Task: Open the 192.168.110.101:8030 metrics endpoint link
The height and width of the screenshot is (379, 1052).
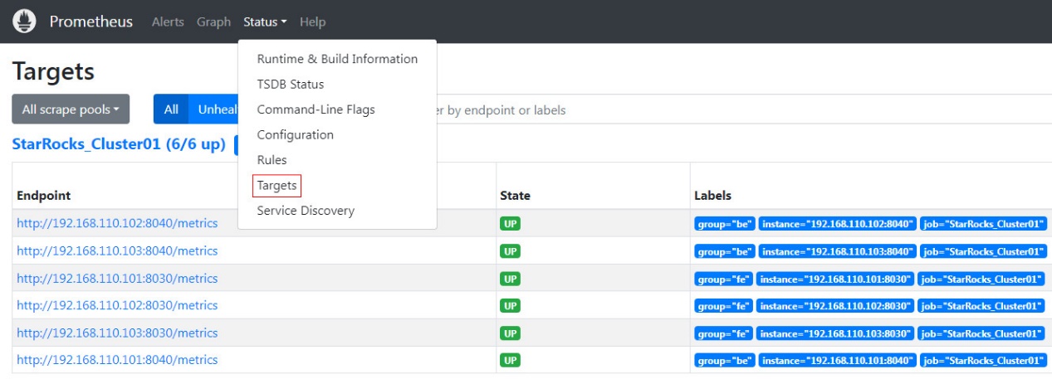Action: 117,279
